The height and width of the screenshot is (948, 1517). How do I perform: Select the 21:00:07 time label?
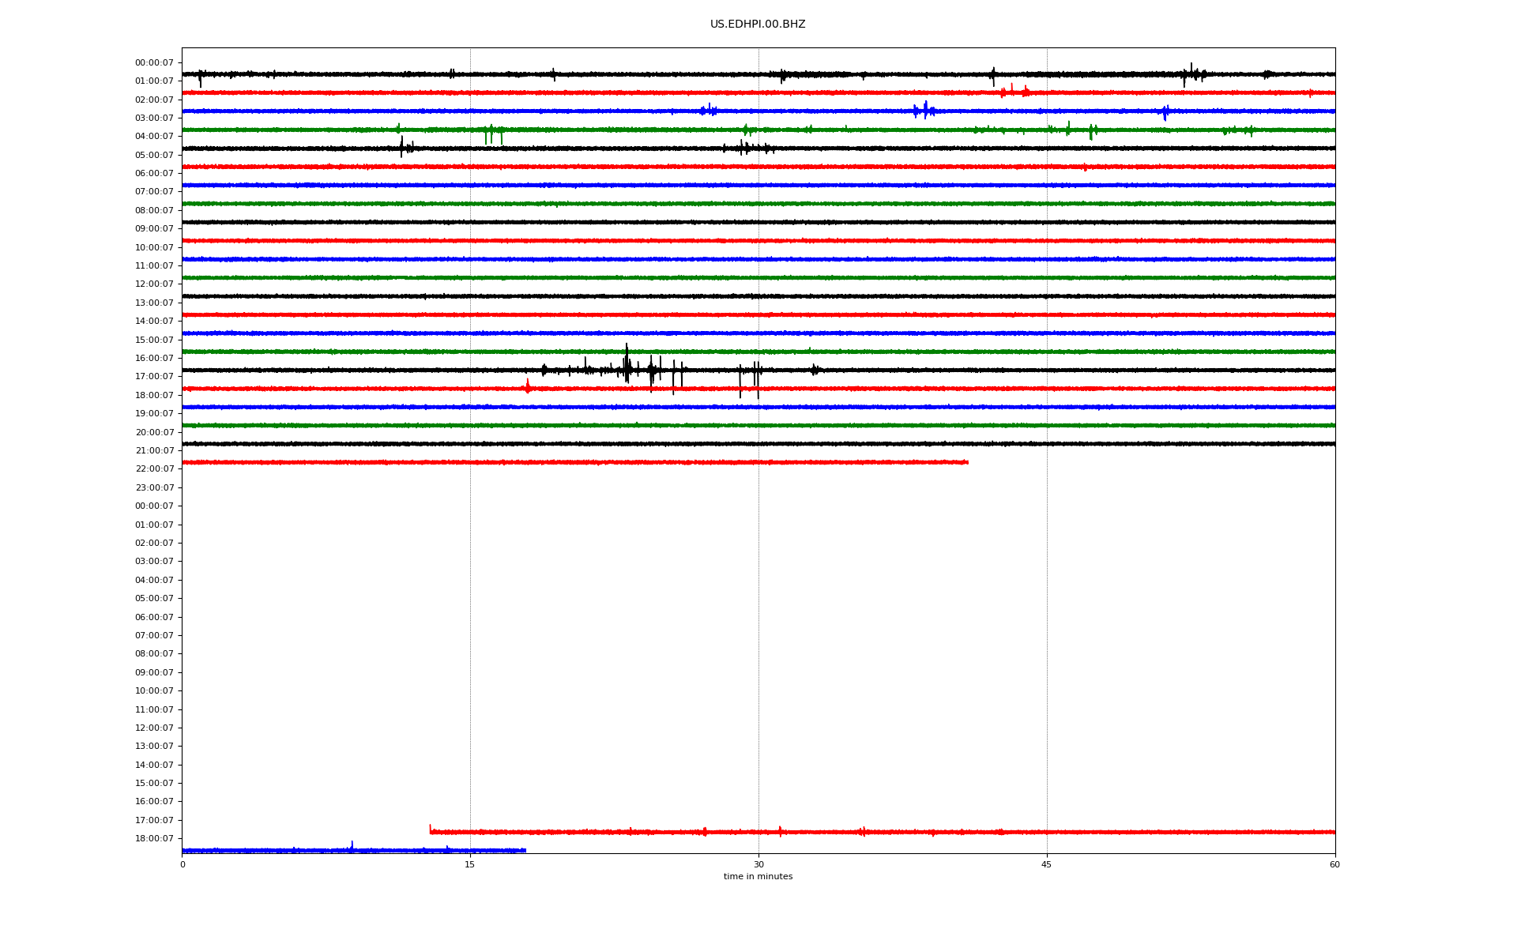click(154, 451)
